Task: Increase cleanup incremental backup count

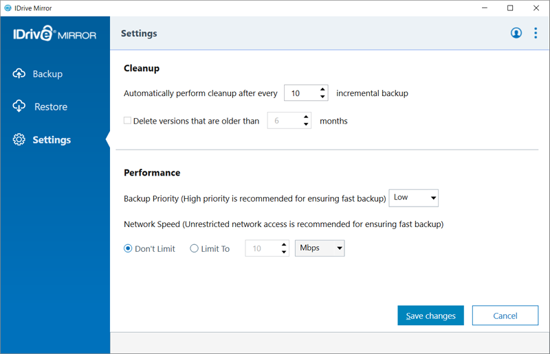Action: tap(322, 89)
